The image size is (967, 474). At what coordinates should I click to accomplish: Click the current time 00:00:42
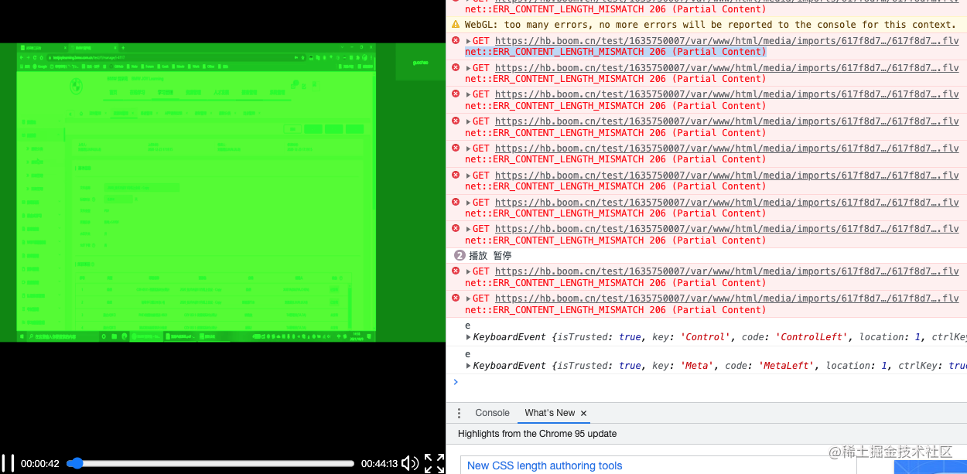pos(40,464)
